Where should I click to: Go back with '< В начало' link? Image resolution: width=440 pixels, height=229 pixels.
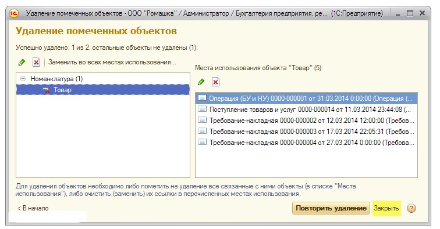tap(33, 208)
